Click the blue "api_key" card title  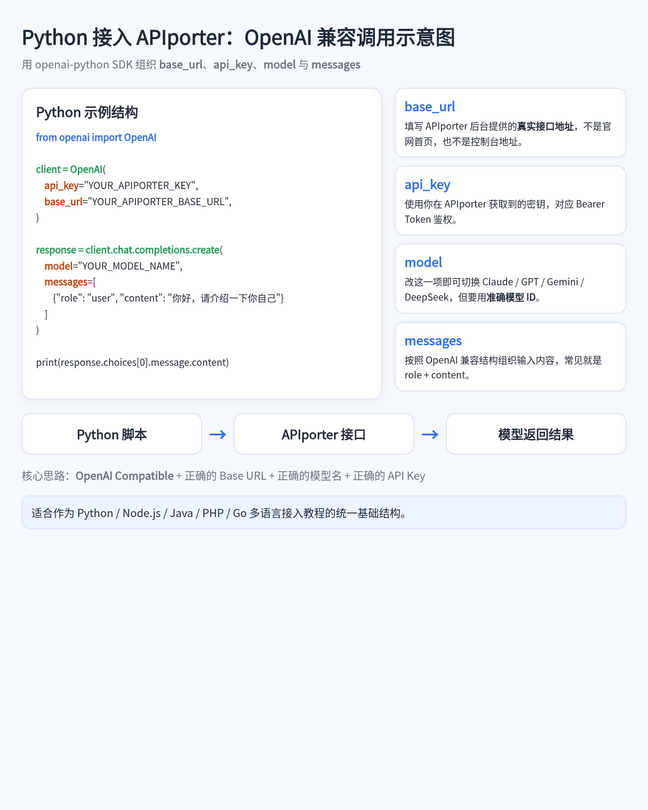pyautogui.click(x=427, y=184)
